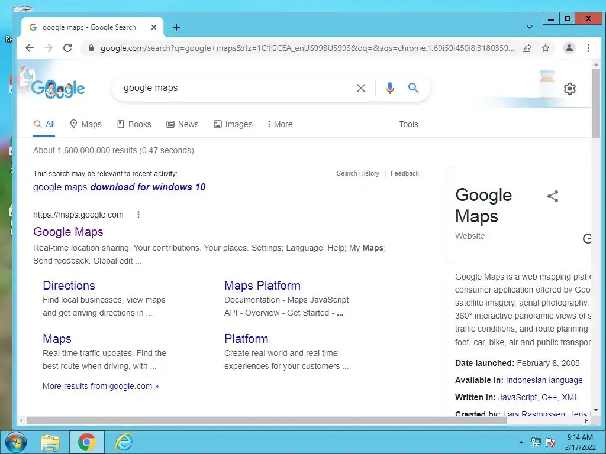Select the All results tab
The width and height of the screenshot is (606, 454).
pyautogui.click(x=44, y=124)
